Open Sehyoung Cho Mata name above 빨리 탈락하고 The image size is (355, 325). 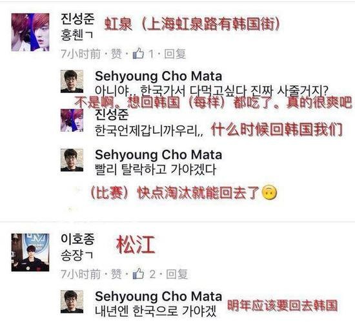click(159, 155)
